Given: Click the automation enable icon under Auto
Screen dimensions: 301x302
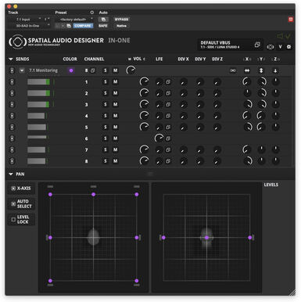Looking at the screenshot, I should [x=103, y=20].
